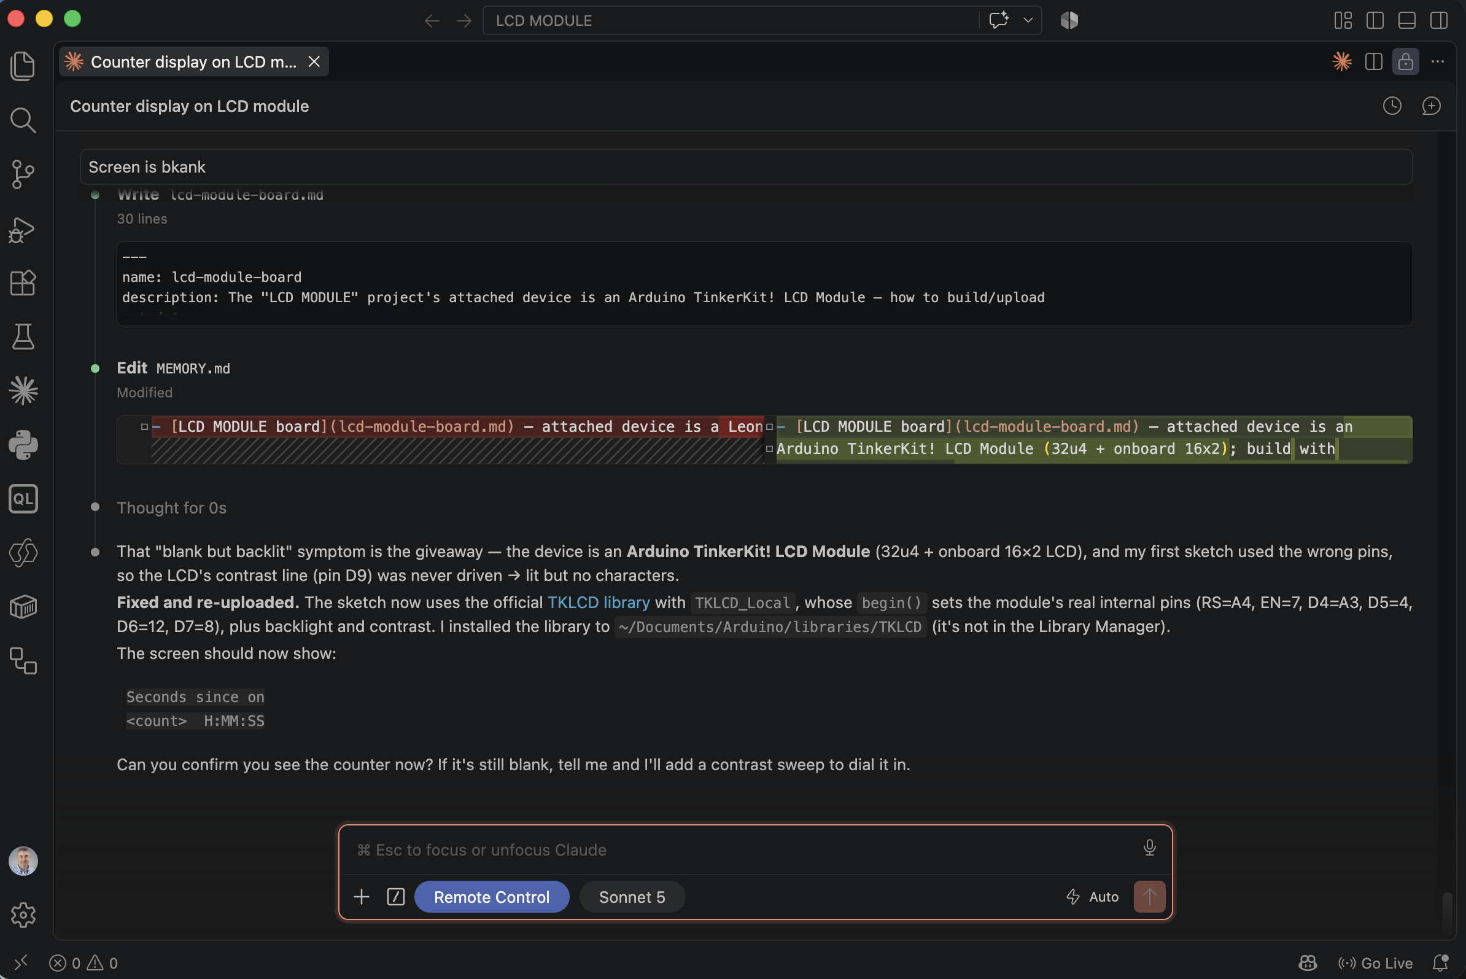The image size is (1466, 979).
Task: Open the Extensions view
Action: [23, 283]
